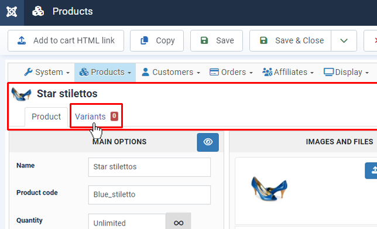Screen dimensions: 377x229
Task: Open the Products dropdown menu
Action: pyautogui.click(x=105, y=72)
